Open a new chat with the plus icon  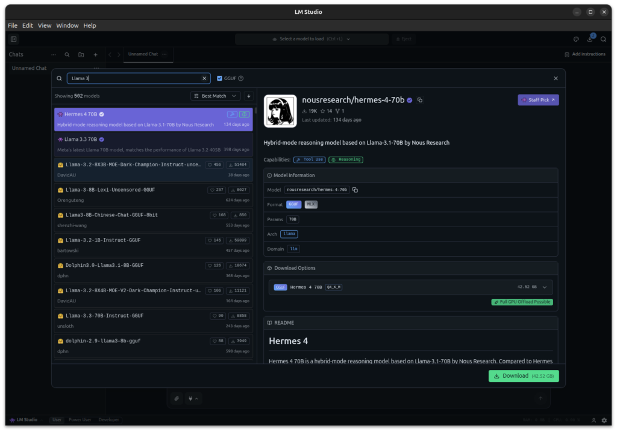click(95, 54)
